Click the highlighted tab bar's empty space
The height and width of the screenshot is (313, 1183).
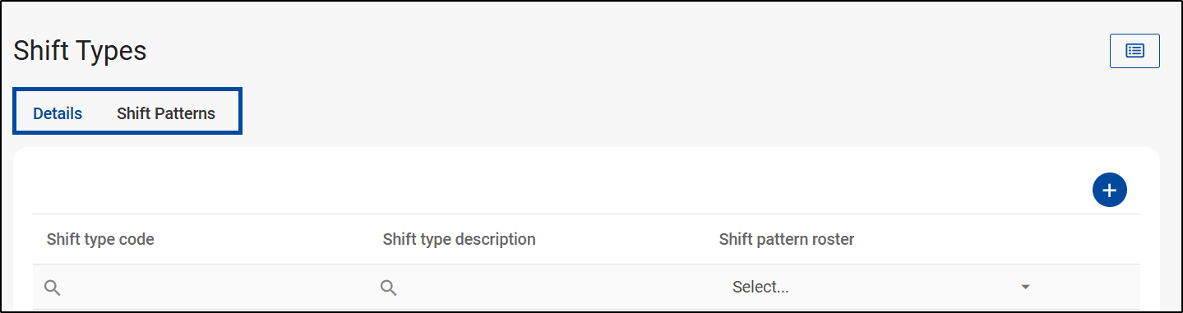pos(228,113)
